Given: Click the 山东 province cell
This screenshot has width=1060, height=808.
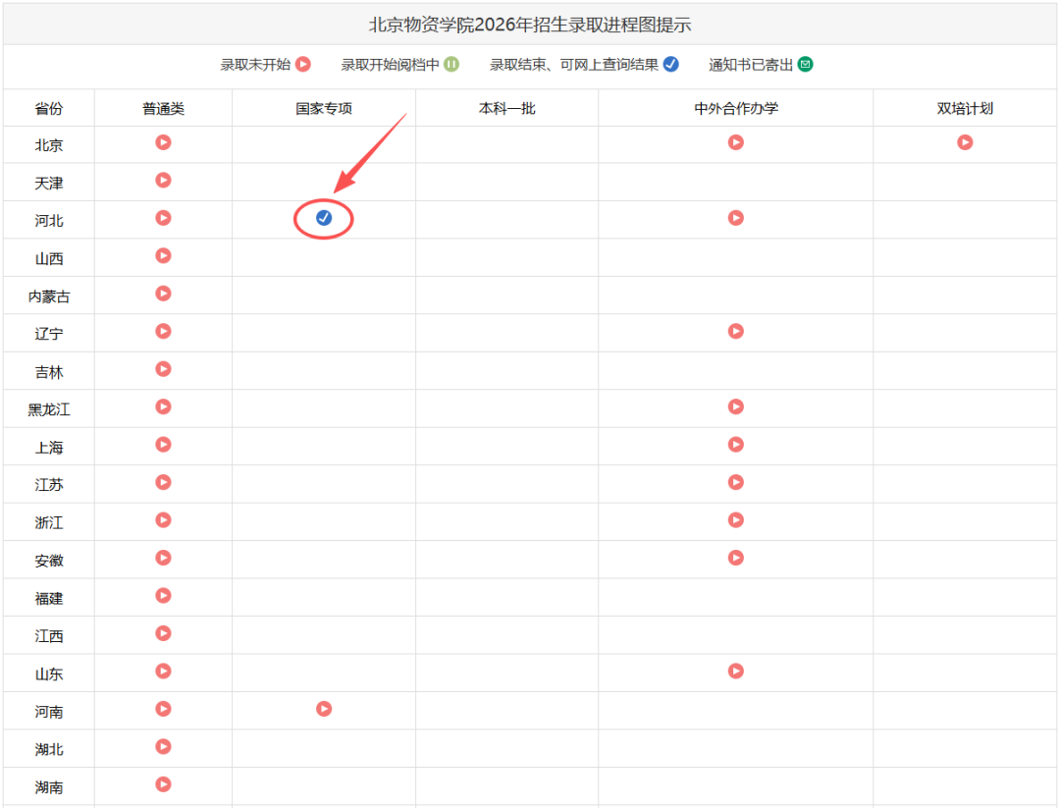Looking at the screenshot, I should (49, 674).
